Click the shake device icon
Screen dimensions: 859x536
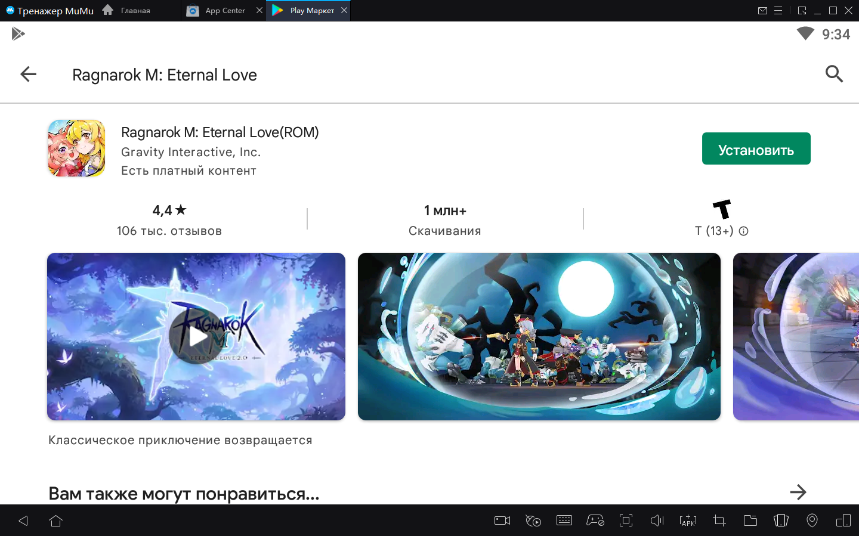(781, 520)
